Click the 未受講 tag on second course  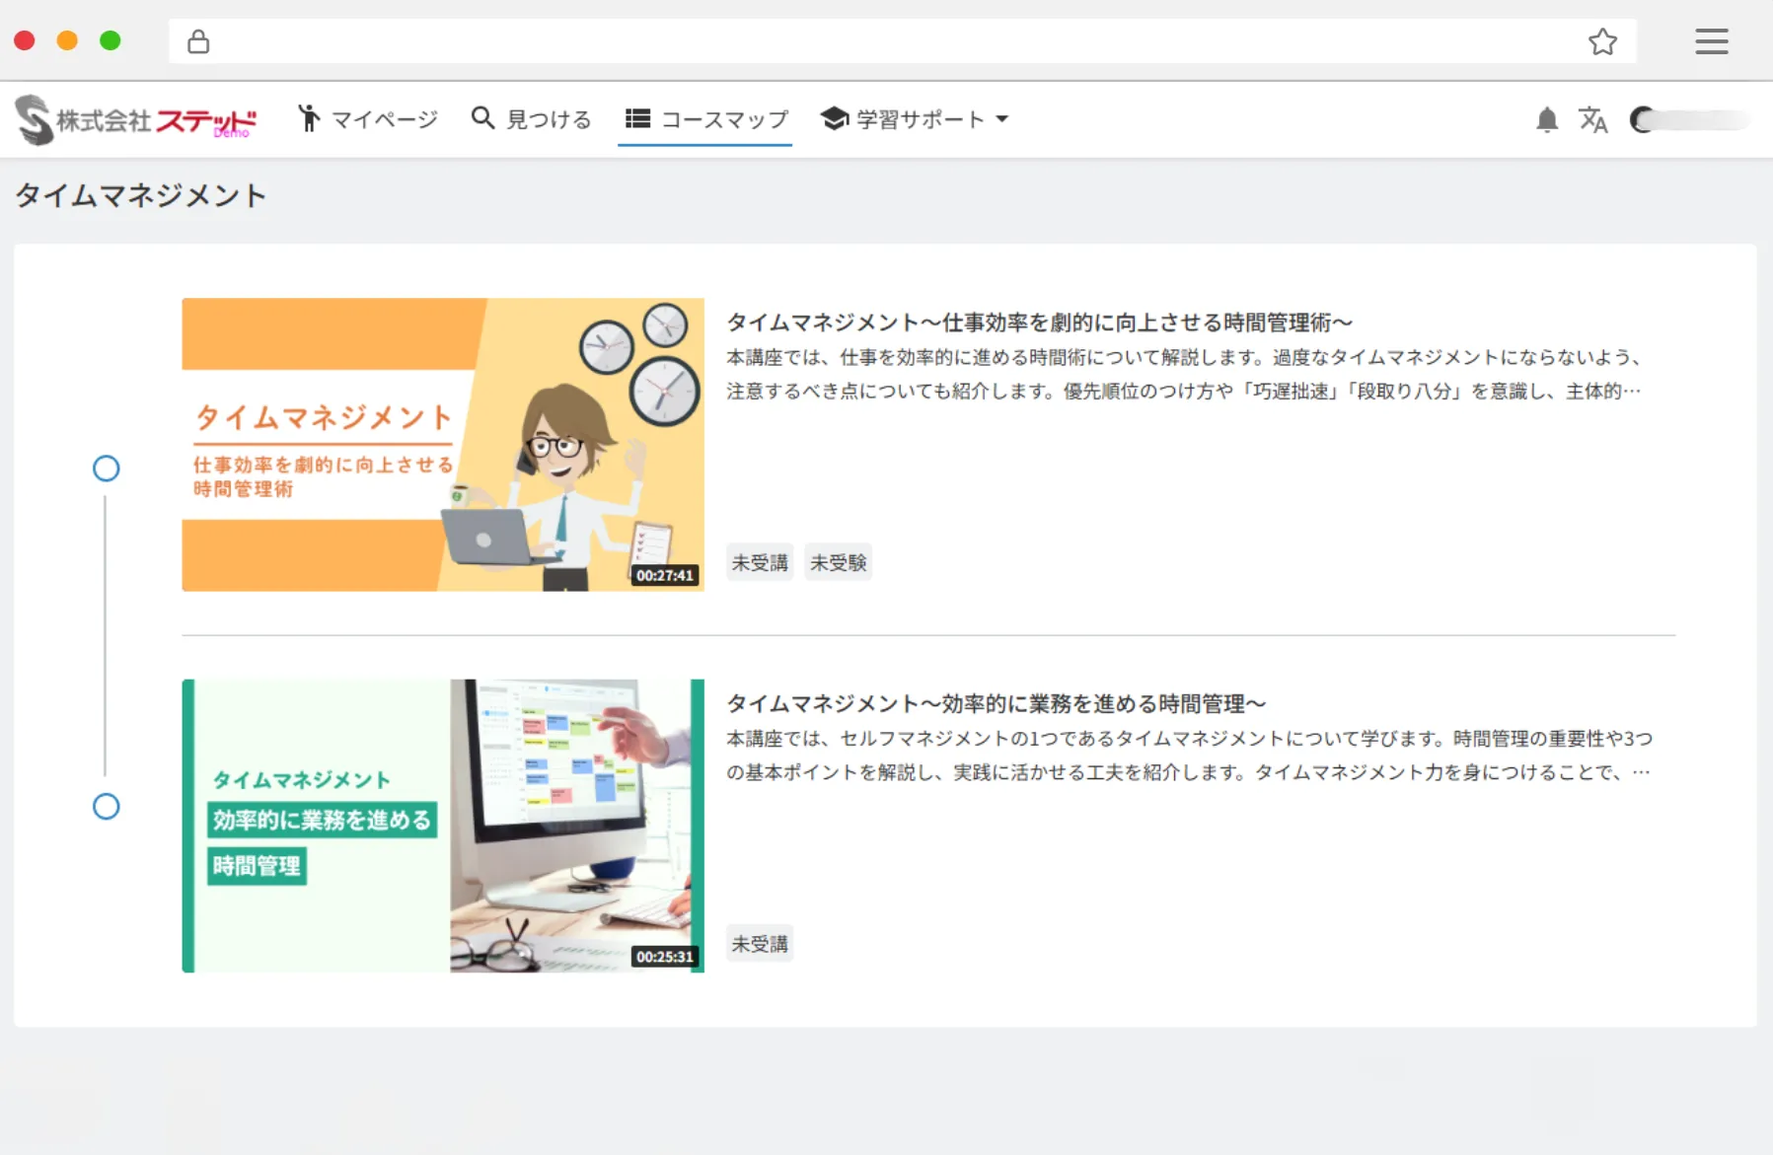(760, 944)
